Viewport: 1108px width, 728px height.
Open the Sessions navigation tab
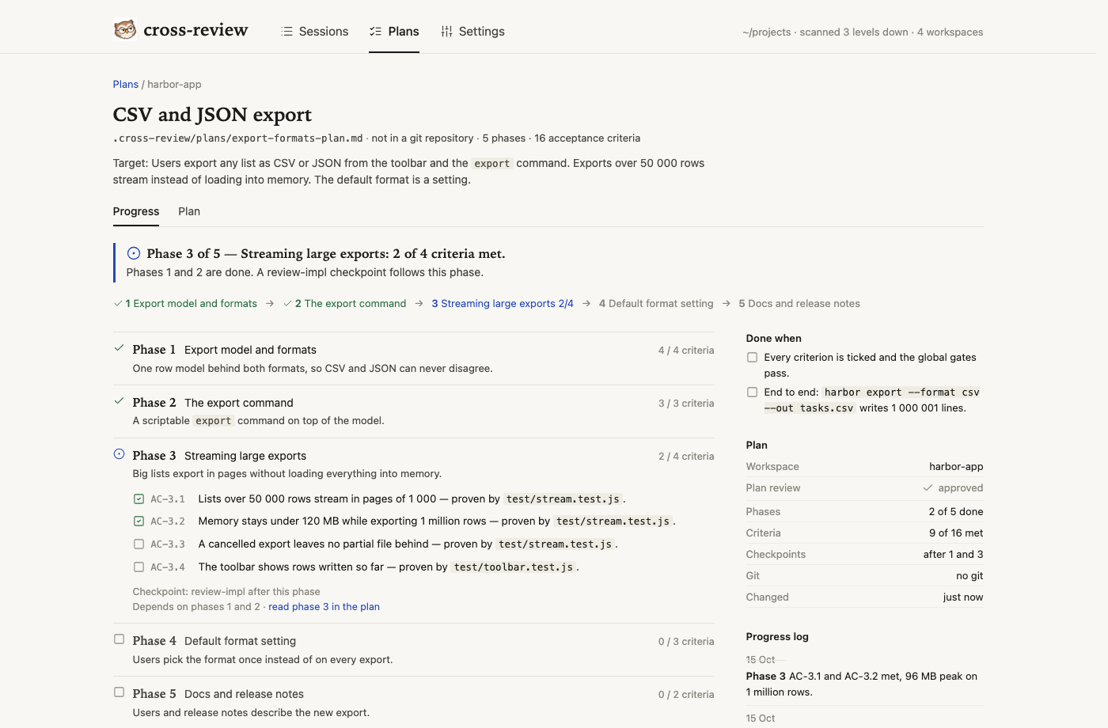314,32
